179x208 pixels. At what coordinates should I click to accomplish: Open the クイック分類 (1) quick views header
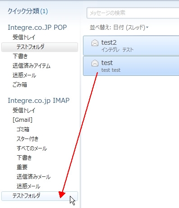tap(28, 11)
